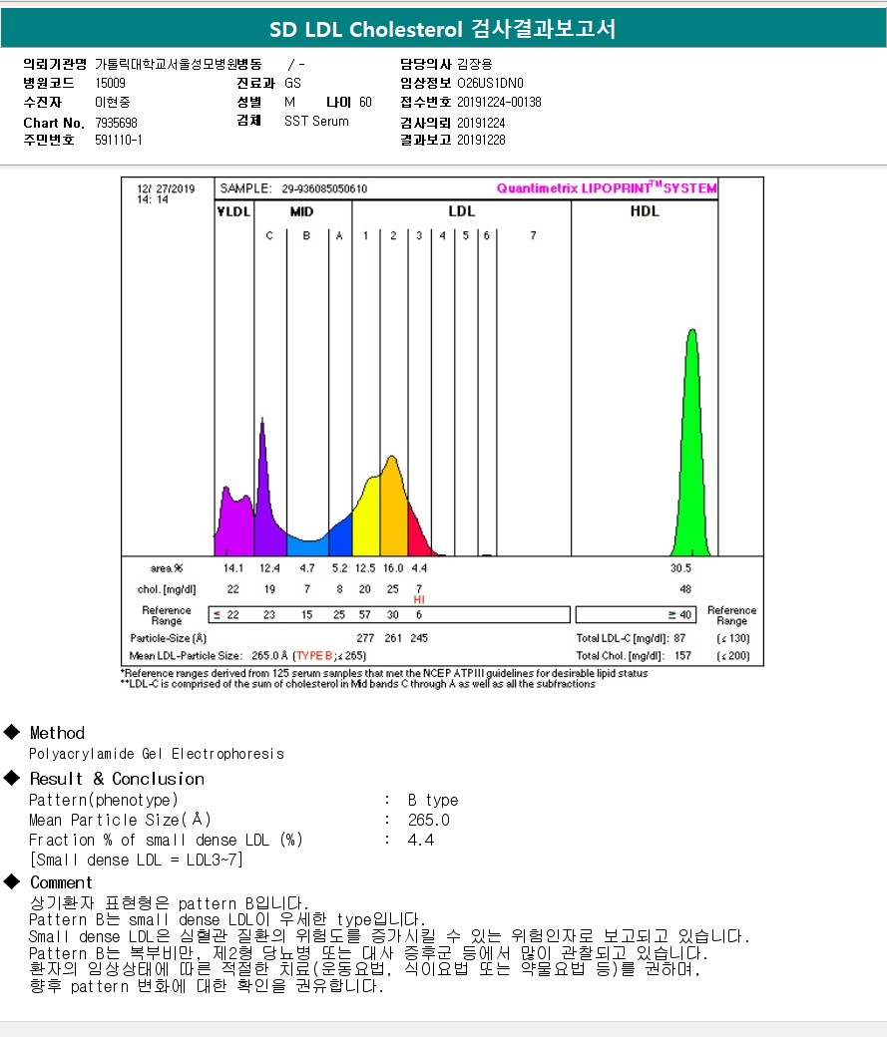Screen dimensions: 887x1037
Task: Select the Total Chol. value '157'
Action: click(x=682, y=656)
